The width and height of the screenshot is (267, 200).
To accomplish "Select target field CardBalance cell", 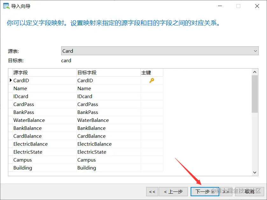I will pyautogui.click(x=109, y=136).
